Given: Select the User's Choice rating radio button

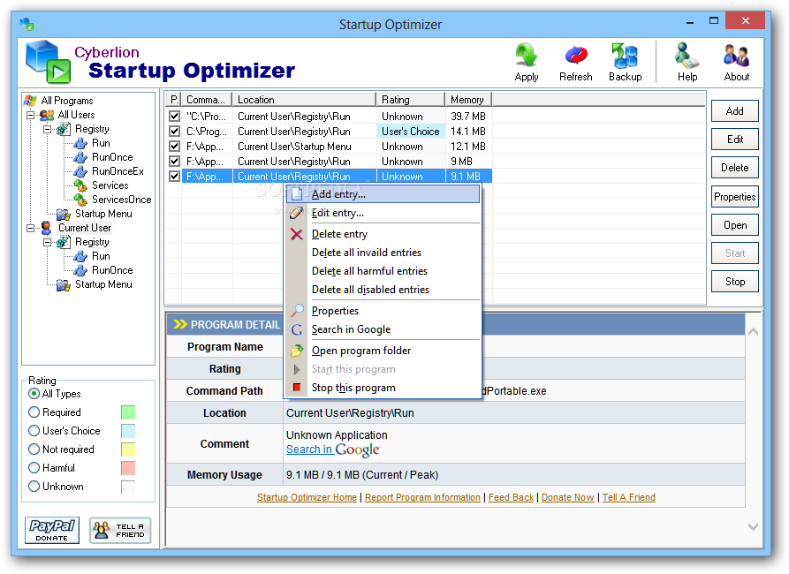Looking at the screenshot, I should click(34, 431).
